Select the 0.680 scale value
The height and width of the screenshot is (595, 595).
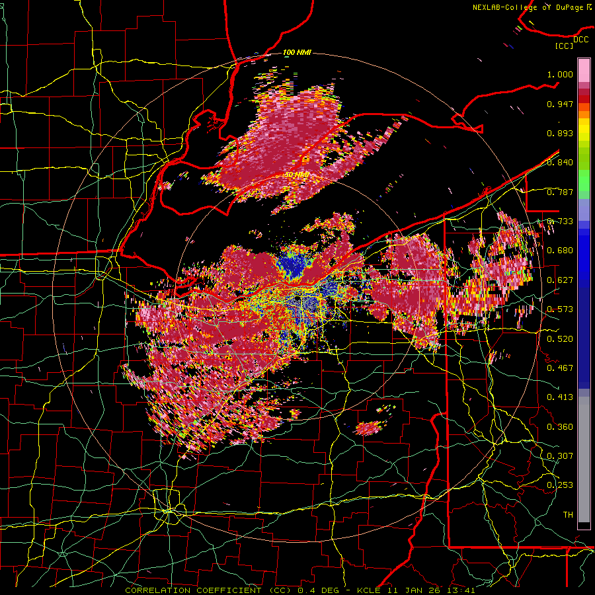coord(560,251)
